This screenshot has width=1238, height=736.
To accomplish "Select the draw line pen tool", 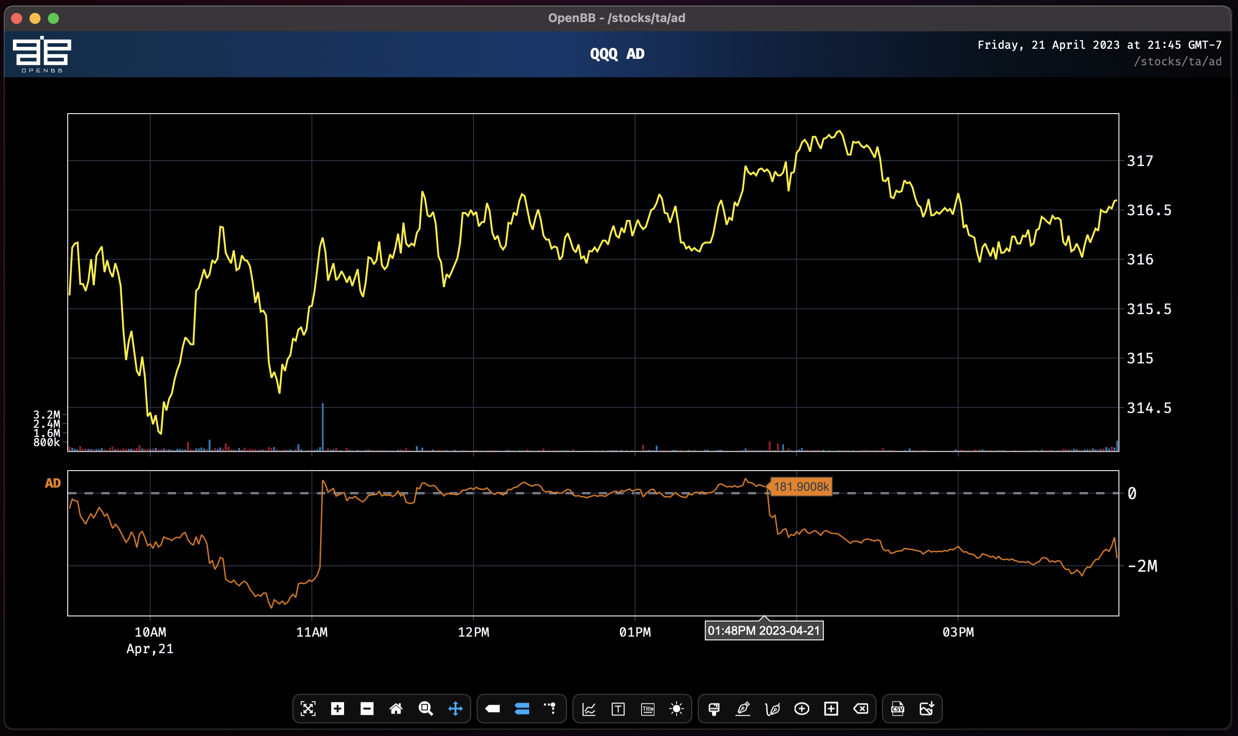I will click(743, 709).
